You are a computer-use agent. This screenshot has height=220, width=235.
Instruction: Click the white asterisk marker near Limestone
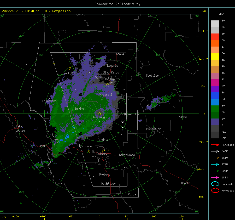click(x=49, y=99)
